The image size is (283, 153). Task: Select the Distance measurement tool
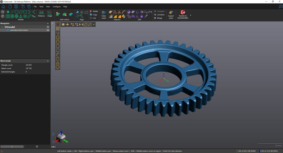[x=41, y=14]
